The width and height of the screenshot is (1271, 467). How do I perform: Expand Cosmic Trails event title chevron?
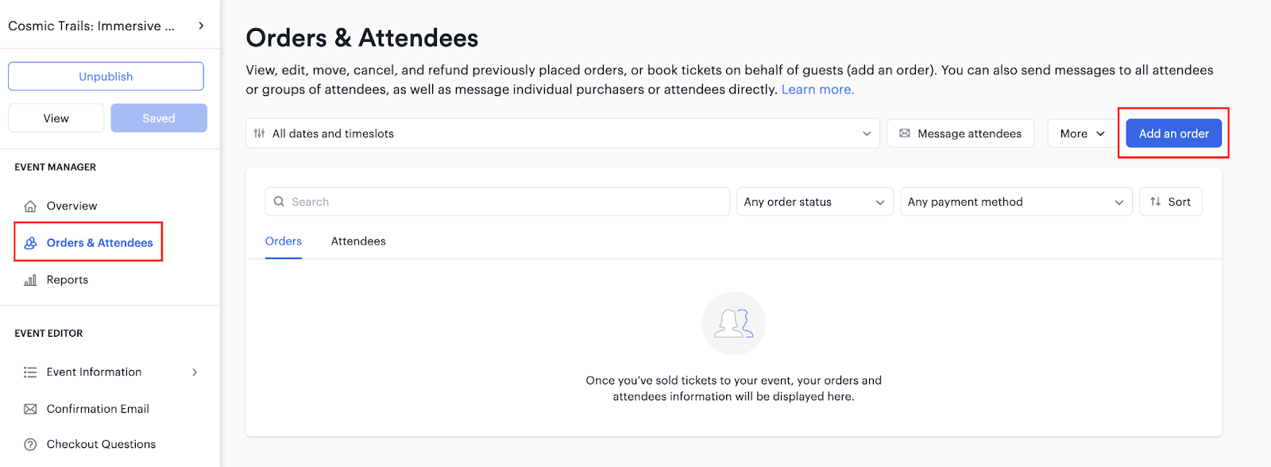[x=201, y=26]
